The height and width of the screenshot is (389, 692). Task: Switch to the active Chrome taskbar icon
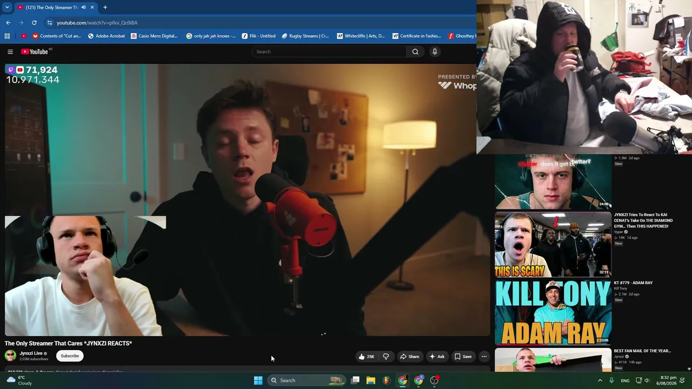click(403, 380)
